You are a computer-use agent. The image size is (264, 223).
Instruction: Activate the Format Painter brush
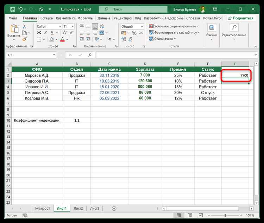pyautogui.click(x=24, y=39)
